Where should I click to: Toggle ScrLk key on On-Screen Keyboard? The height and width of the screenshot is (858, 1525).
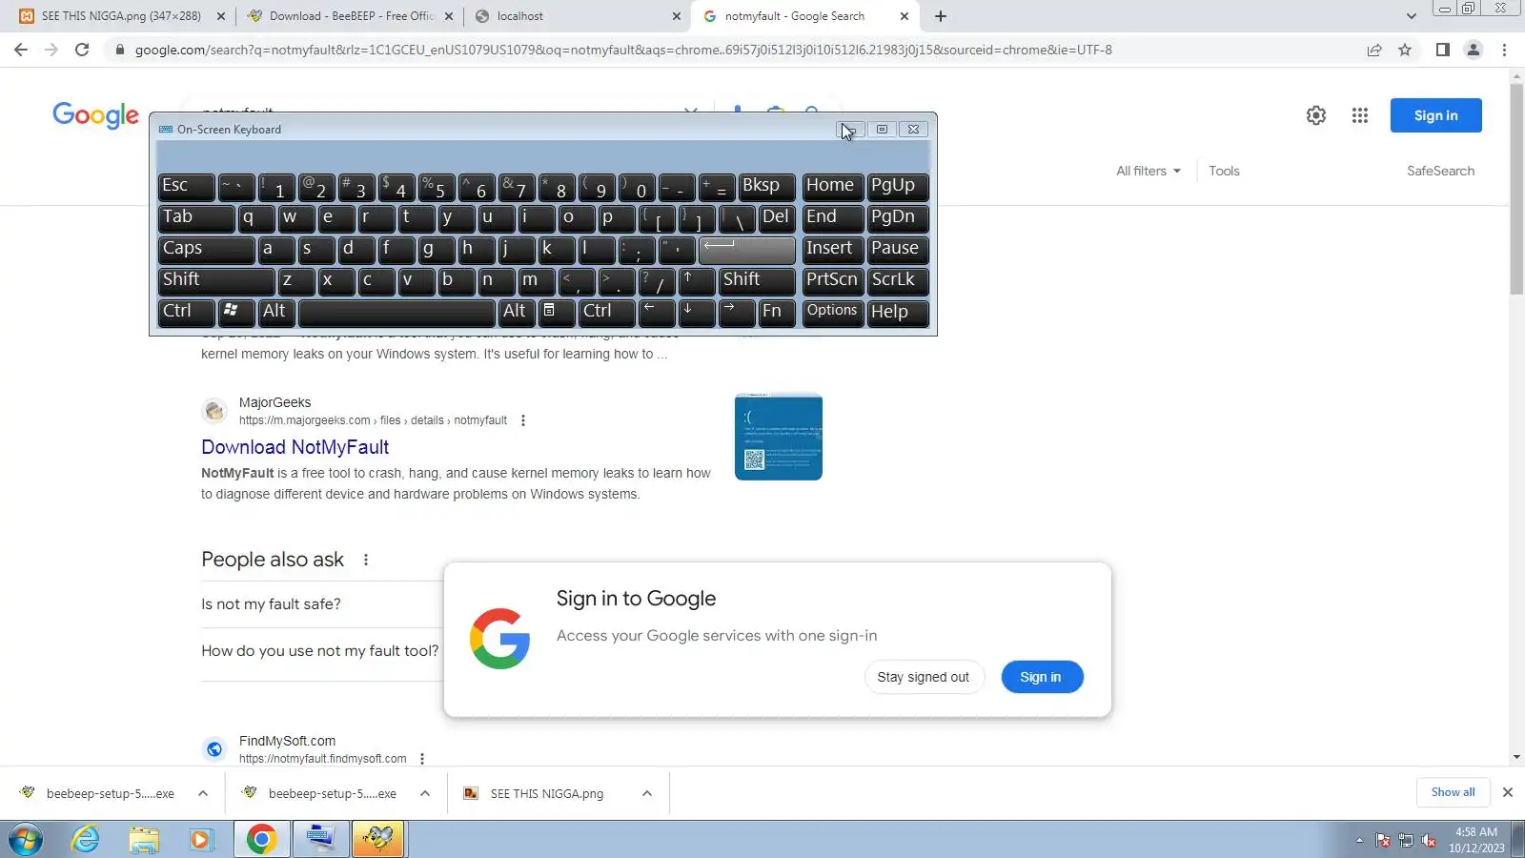[x=898, y=280]
